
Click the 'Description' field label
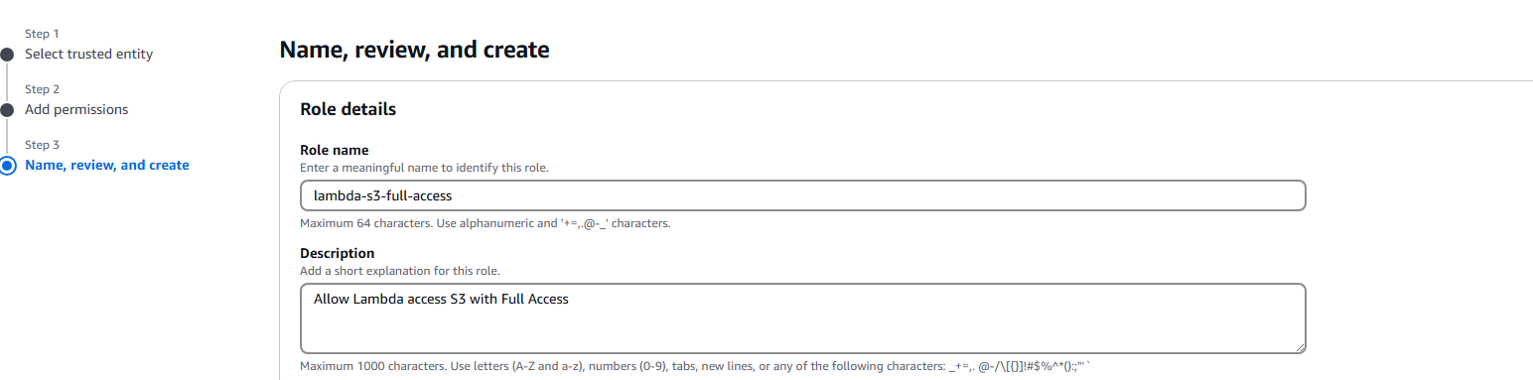click(337, 254)
